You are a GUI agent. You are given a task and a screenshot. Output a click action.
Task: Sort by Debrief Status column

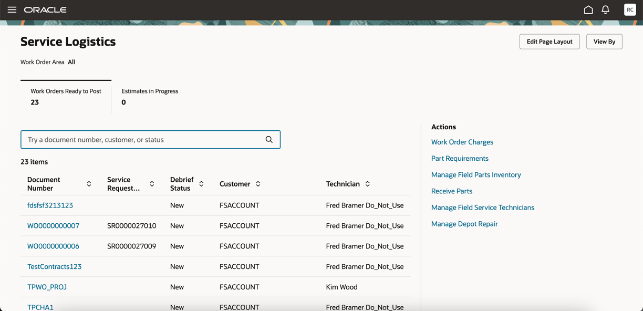(x=201, y=184)
